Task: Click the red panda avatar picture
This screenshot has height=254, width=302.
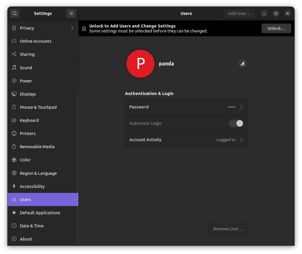Action: (x=140, y=64)
